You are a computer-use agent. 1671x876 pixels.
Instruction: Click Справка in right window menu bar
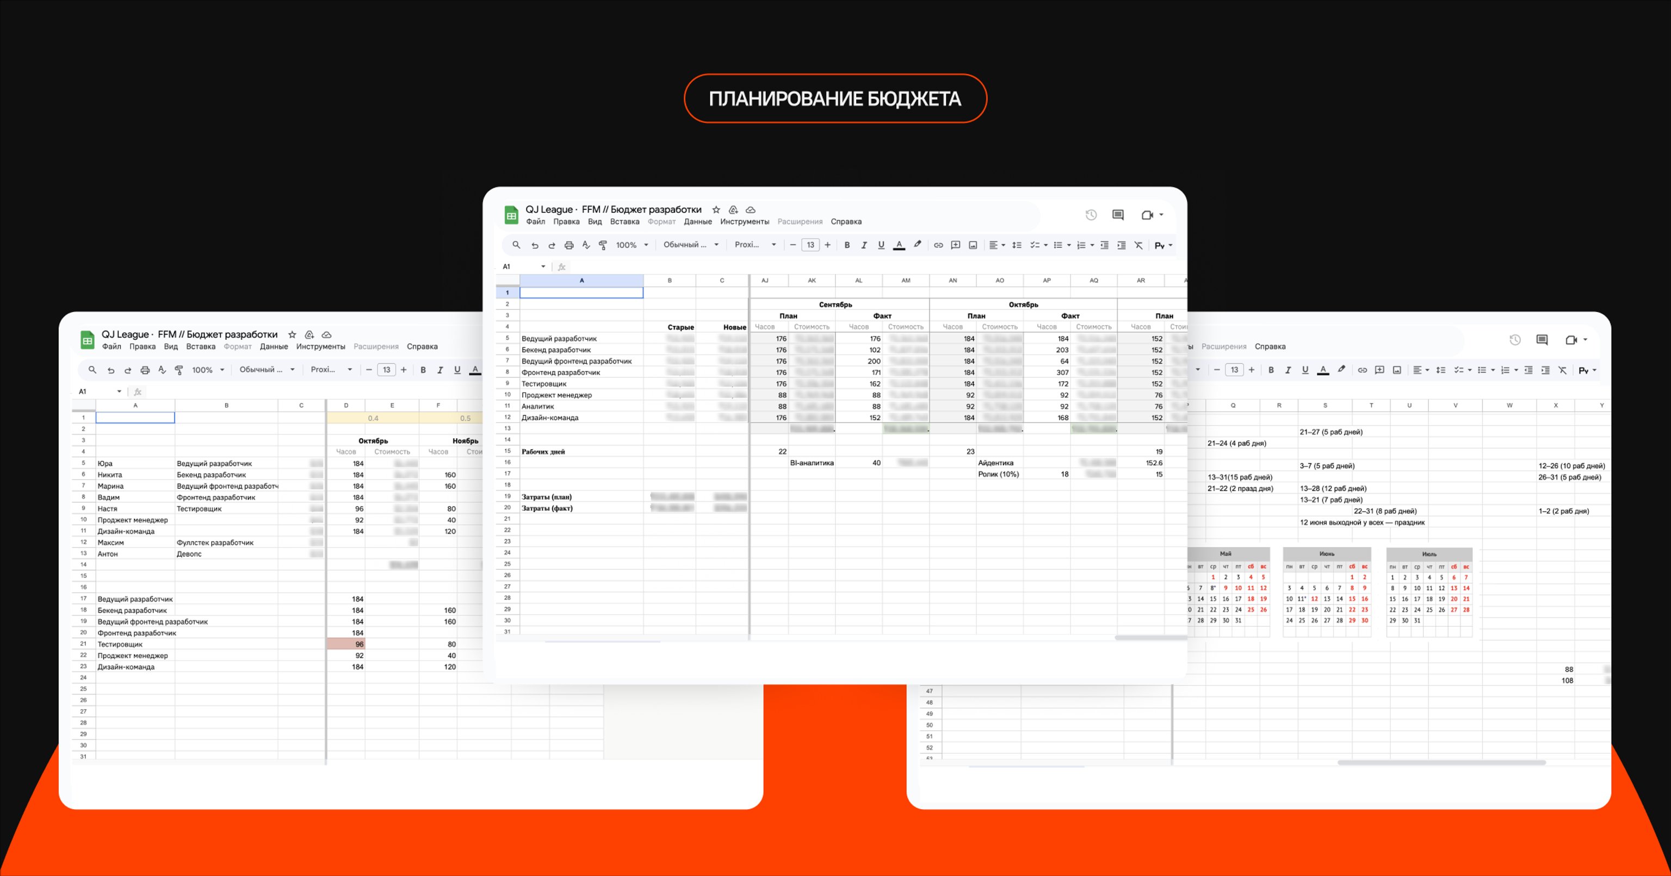(1270, 347)
